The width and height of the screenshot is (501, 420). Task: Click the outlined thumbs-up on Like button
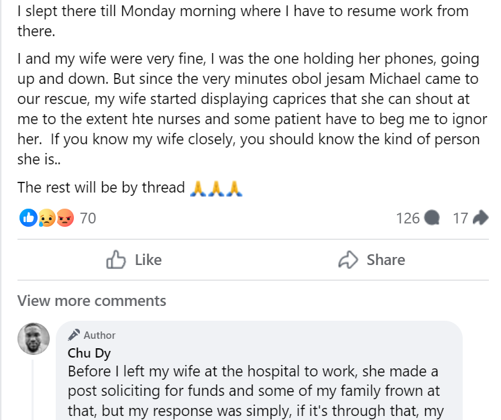point(116,260)
